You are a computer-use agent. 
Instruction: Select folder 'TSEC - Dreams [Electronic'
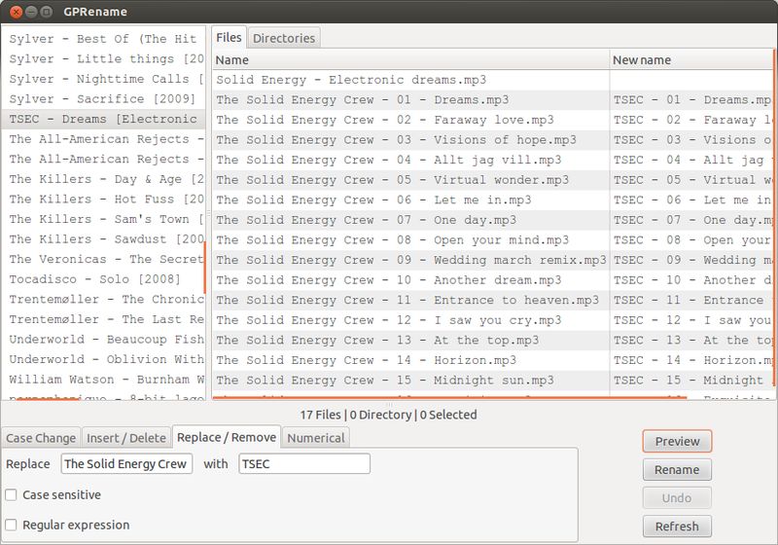(103, 119)
